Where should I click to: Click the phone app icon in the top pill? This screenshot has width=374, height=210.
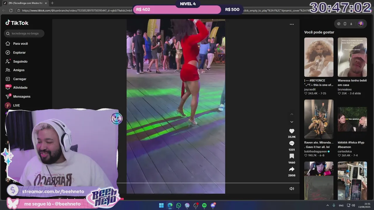pos(345,24)
